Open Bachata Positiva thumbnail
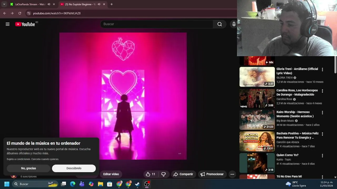 pos(257,141)
